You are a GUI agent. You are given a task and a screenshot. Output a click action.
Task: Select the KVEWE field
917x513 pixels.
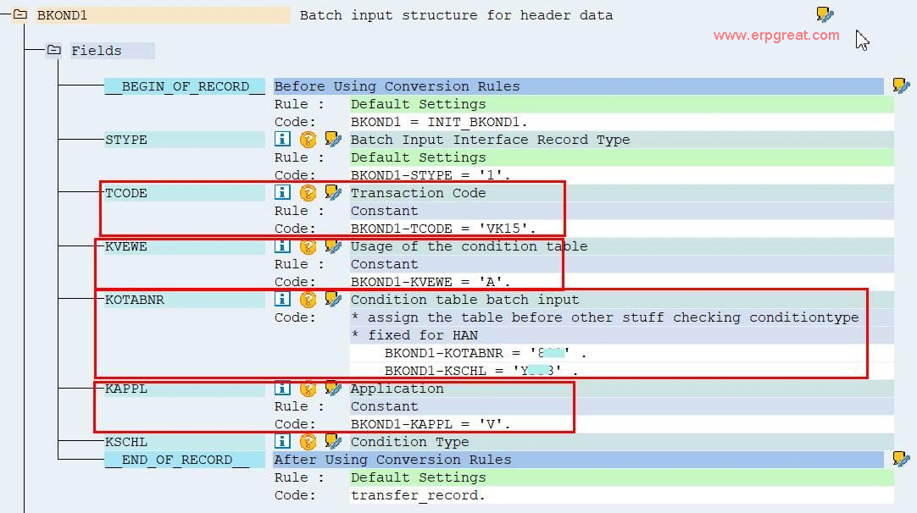pyautogui.click(x=185, y=246)
